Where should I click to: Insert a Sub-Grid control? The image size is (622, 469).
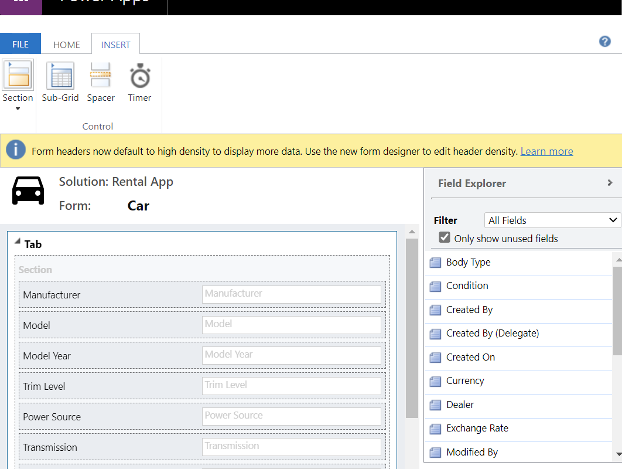pos(60,76)
